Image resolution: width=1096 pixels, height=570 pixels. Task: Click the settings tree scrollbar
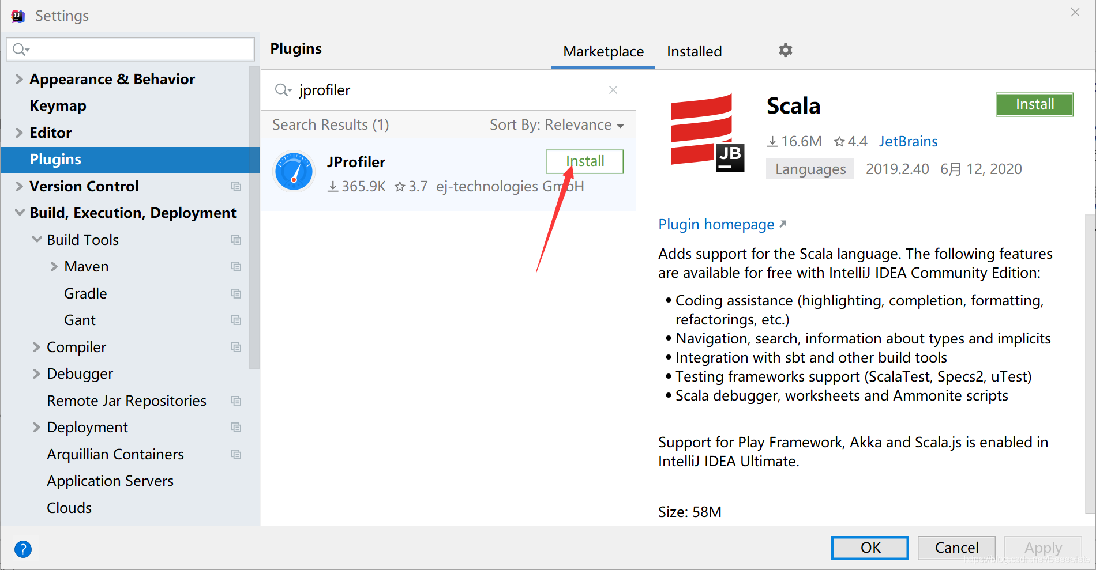tap(254, 217)
